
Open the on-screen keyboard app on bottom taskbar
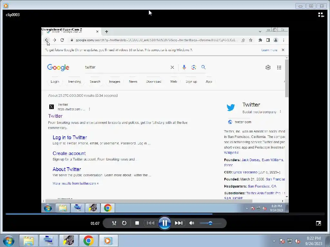coord(49,241)
